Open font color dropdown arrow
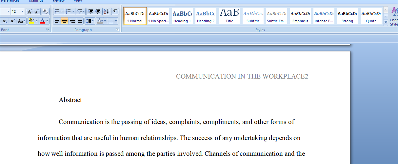 coord(47,21)
